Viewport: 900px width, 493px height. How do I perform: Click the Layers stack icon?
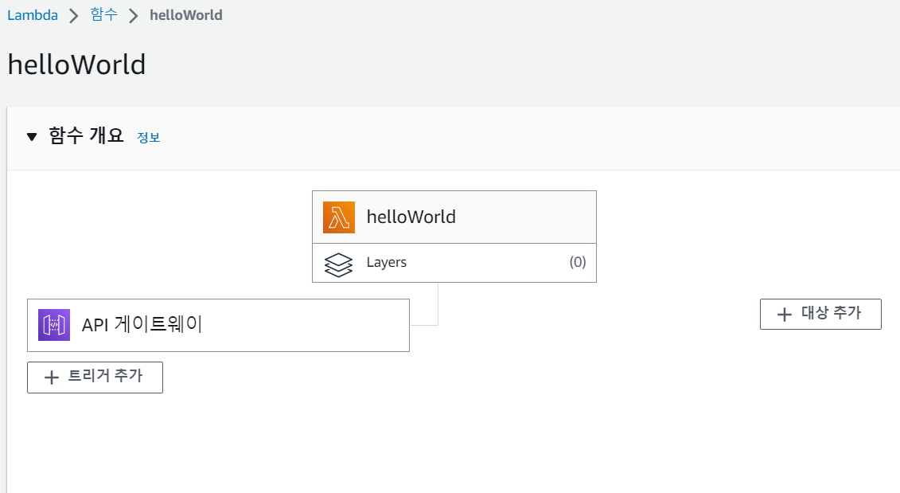339,265
